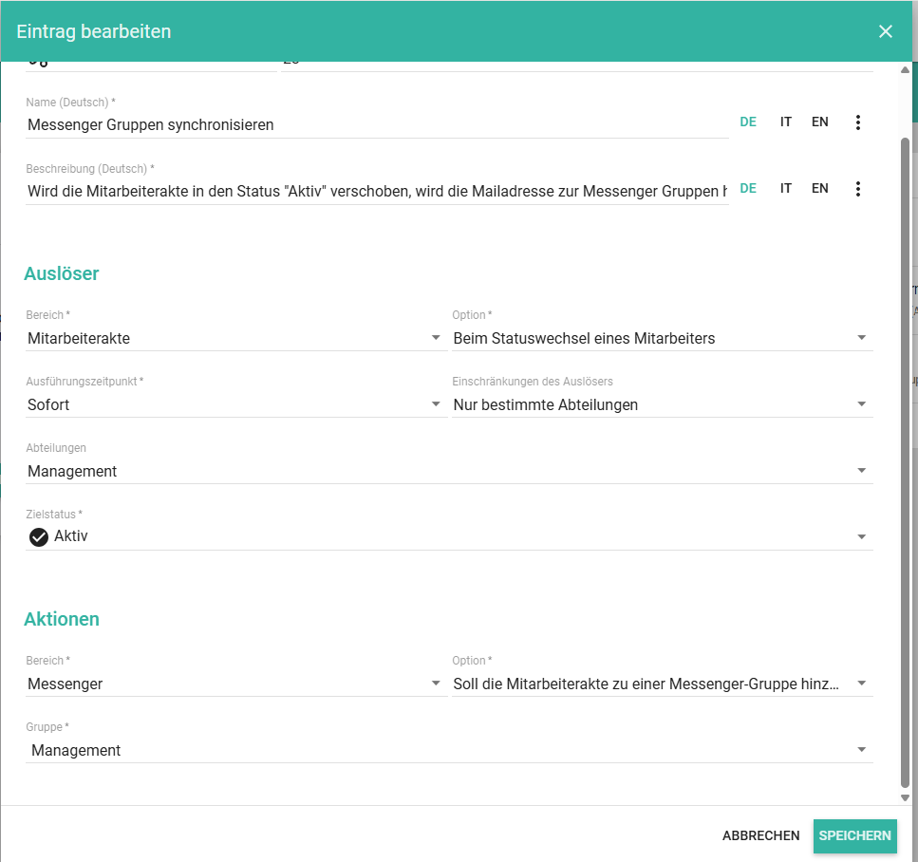Click the Speichern button
918x862 pixels.
point(854,836)
